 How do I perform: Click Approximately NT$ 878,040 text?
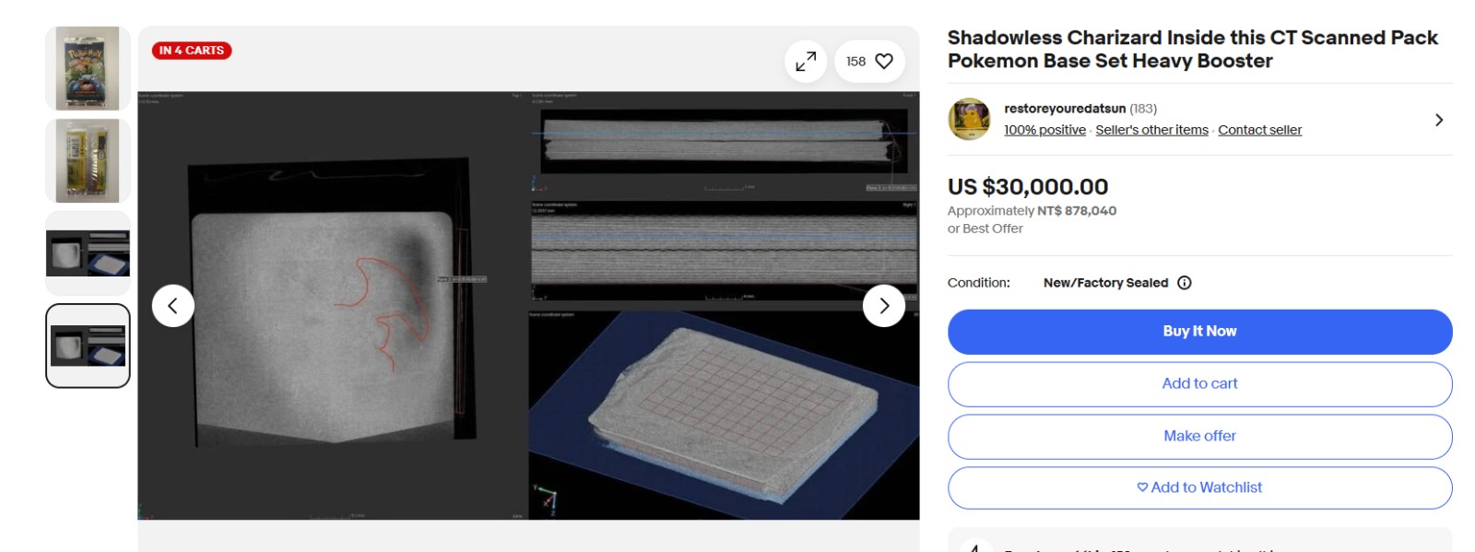coord(1032,211)
